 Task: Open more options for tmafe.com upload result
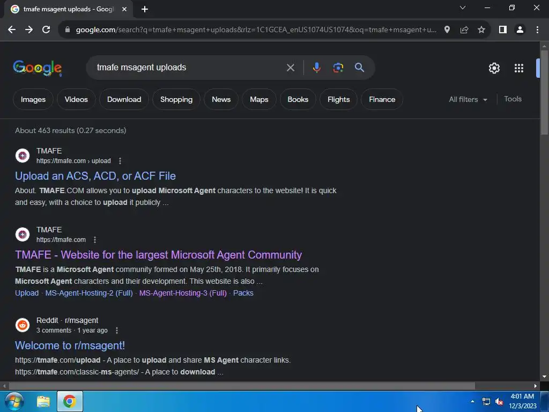coord(120,161)
